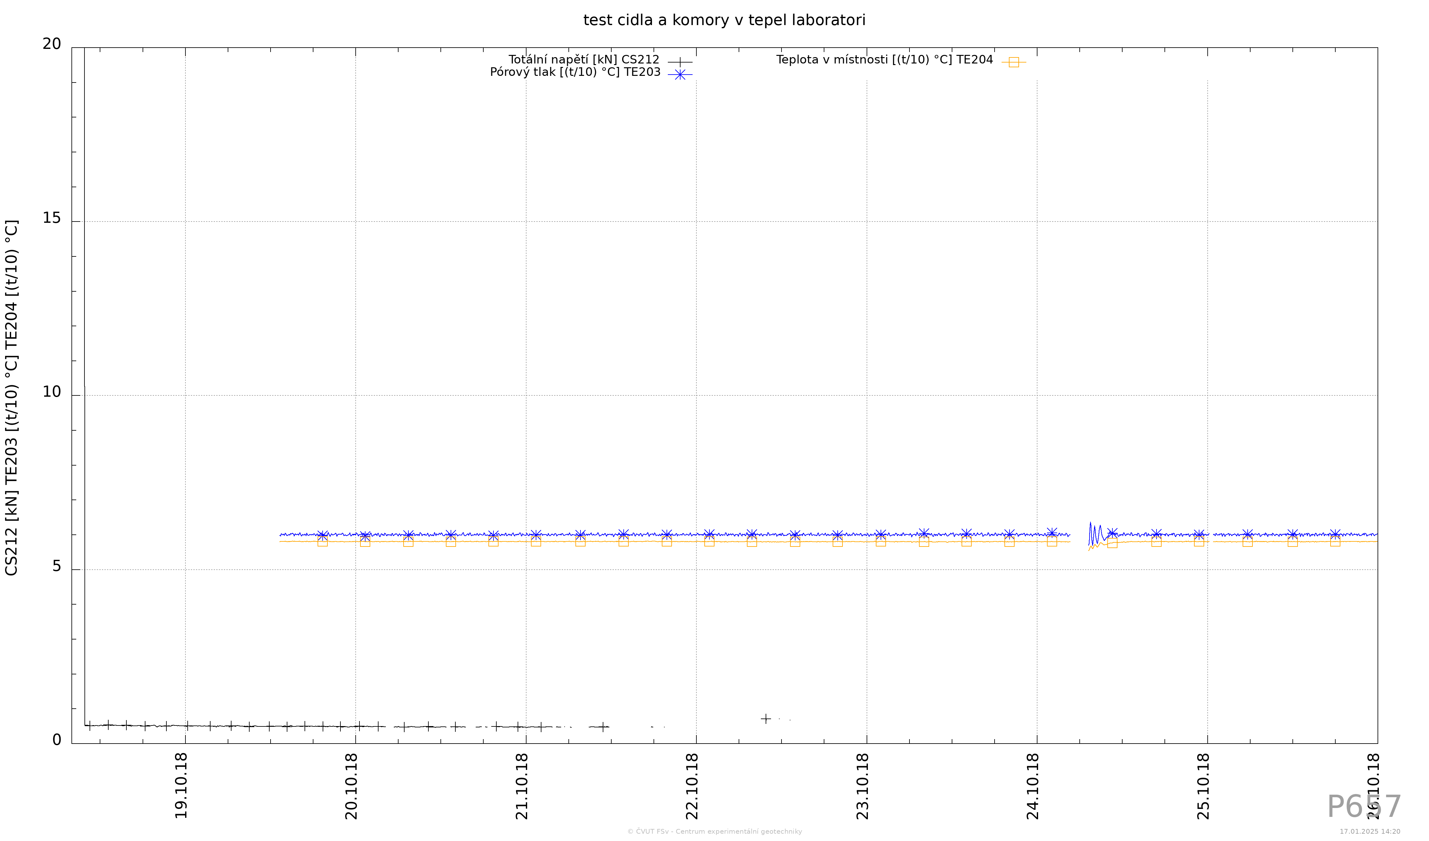Click the black plus legend marker for CS212
The image size is (1429, 841).
pos(680,62)
